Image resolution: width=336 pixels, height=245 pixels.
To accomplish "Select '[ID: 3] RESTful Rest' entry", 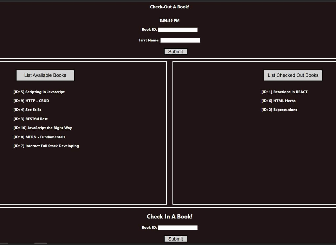I will click(30, 119).
